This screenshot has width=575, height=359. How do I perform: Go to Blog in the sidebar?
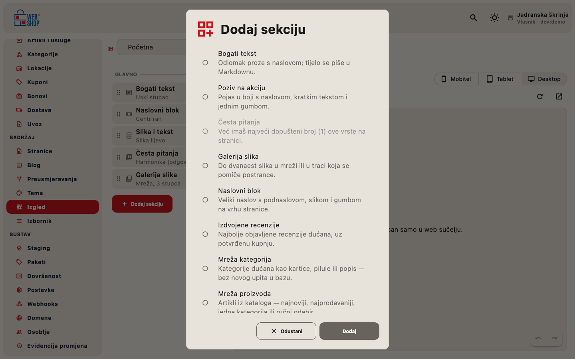point(53,165)
